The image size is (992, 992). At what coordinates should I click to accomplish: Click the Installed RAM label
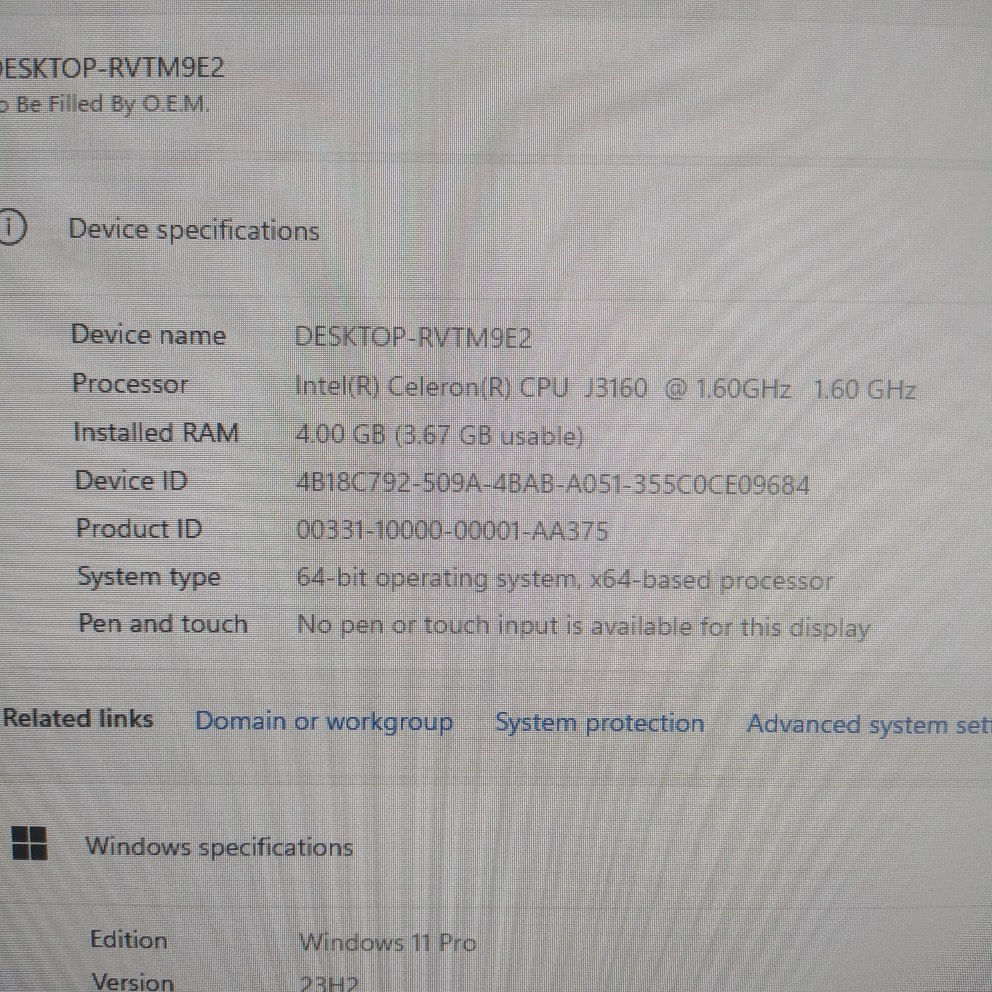(156, 432)
